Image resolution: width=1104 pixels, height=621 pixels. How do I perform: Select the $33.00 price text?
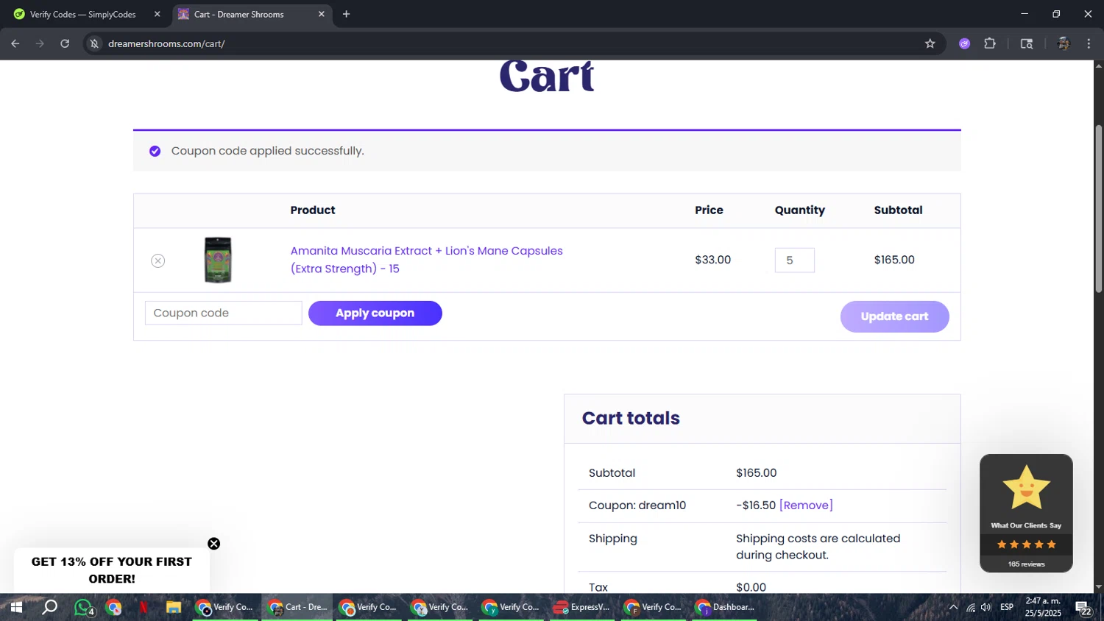point(712,260)
